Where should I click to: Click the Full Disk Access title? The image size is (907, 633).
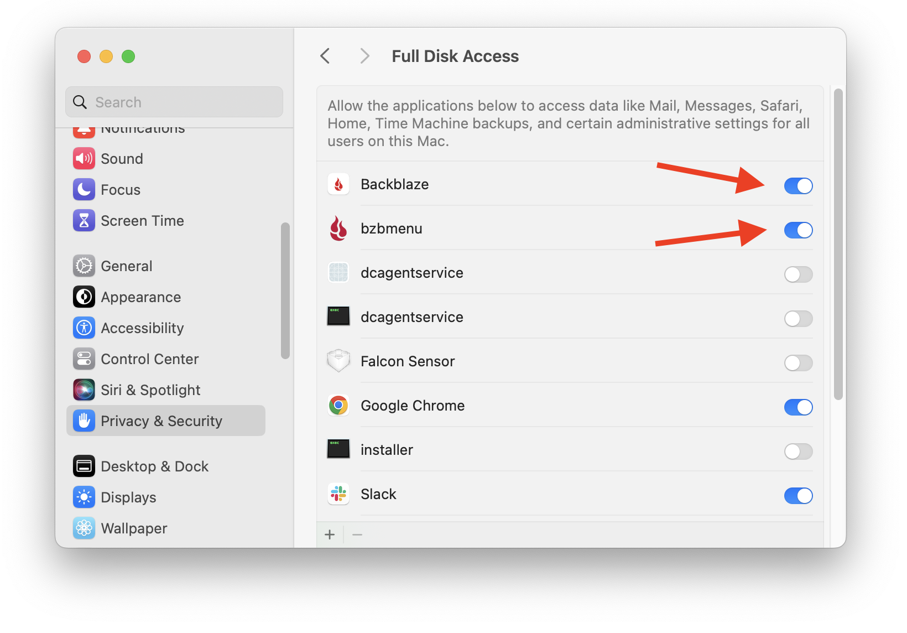455,56
